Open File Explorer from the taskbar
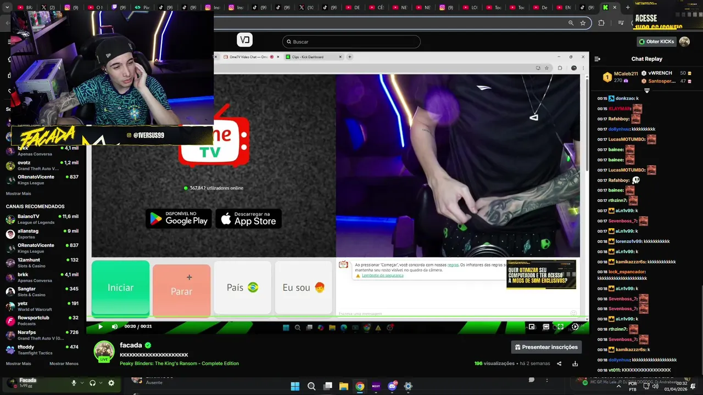The width and height of the screenshot is (703, 395). pyautogui.click(x=344, y=386)
